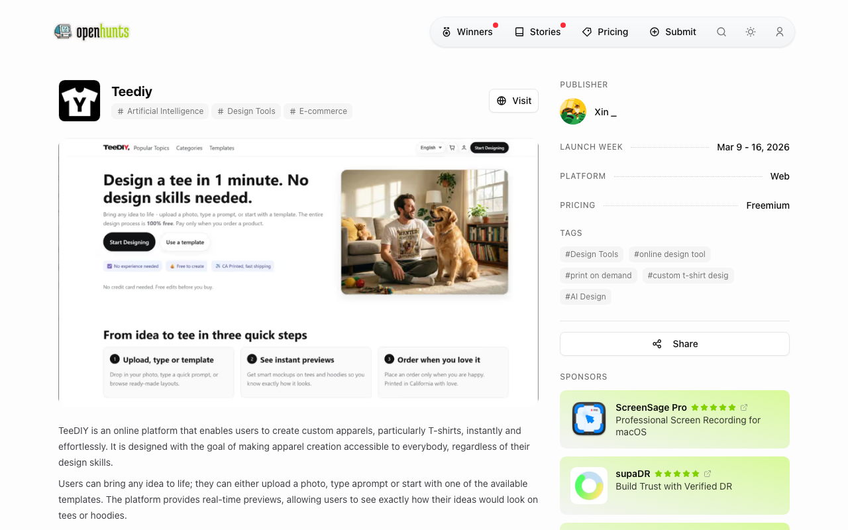Screen dimensions: 848x530
Task: Click Xin's publisher avatar
Action: tap(573, 111)
